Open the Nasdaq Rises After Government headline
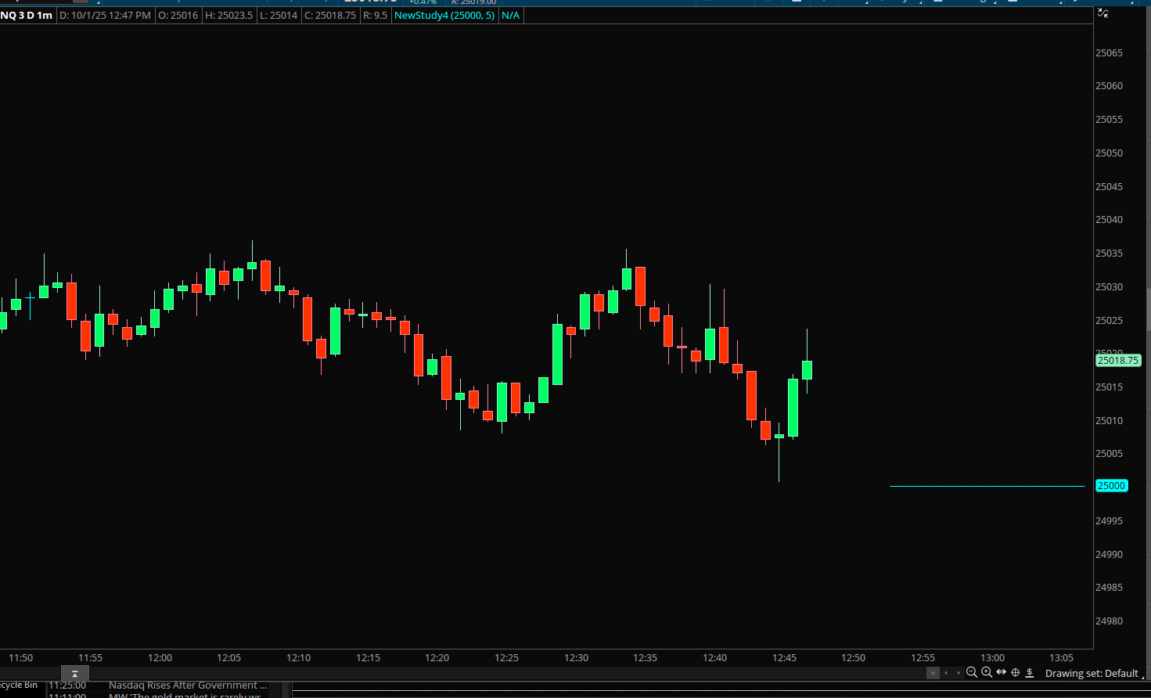Image resolution: width=1151 pixels, height=698 pixels. click(x=188, y=685)
